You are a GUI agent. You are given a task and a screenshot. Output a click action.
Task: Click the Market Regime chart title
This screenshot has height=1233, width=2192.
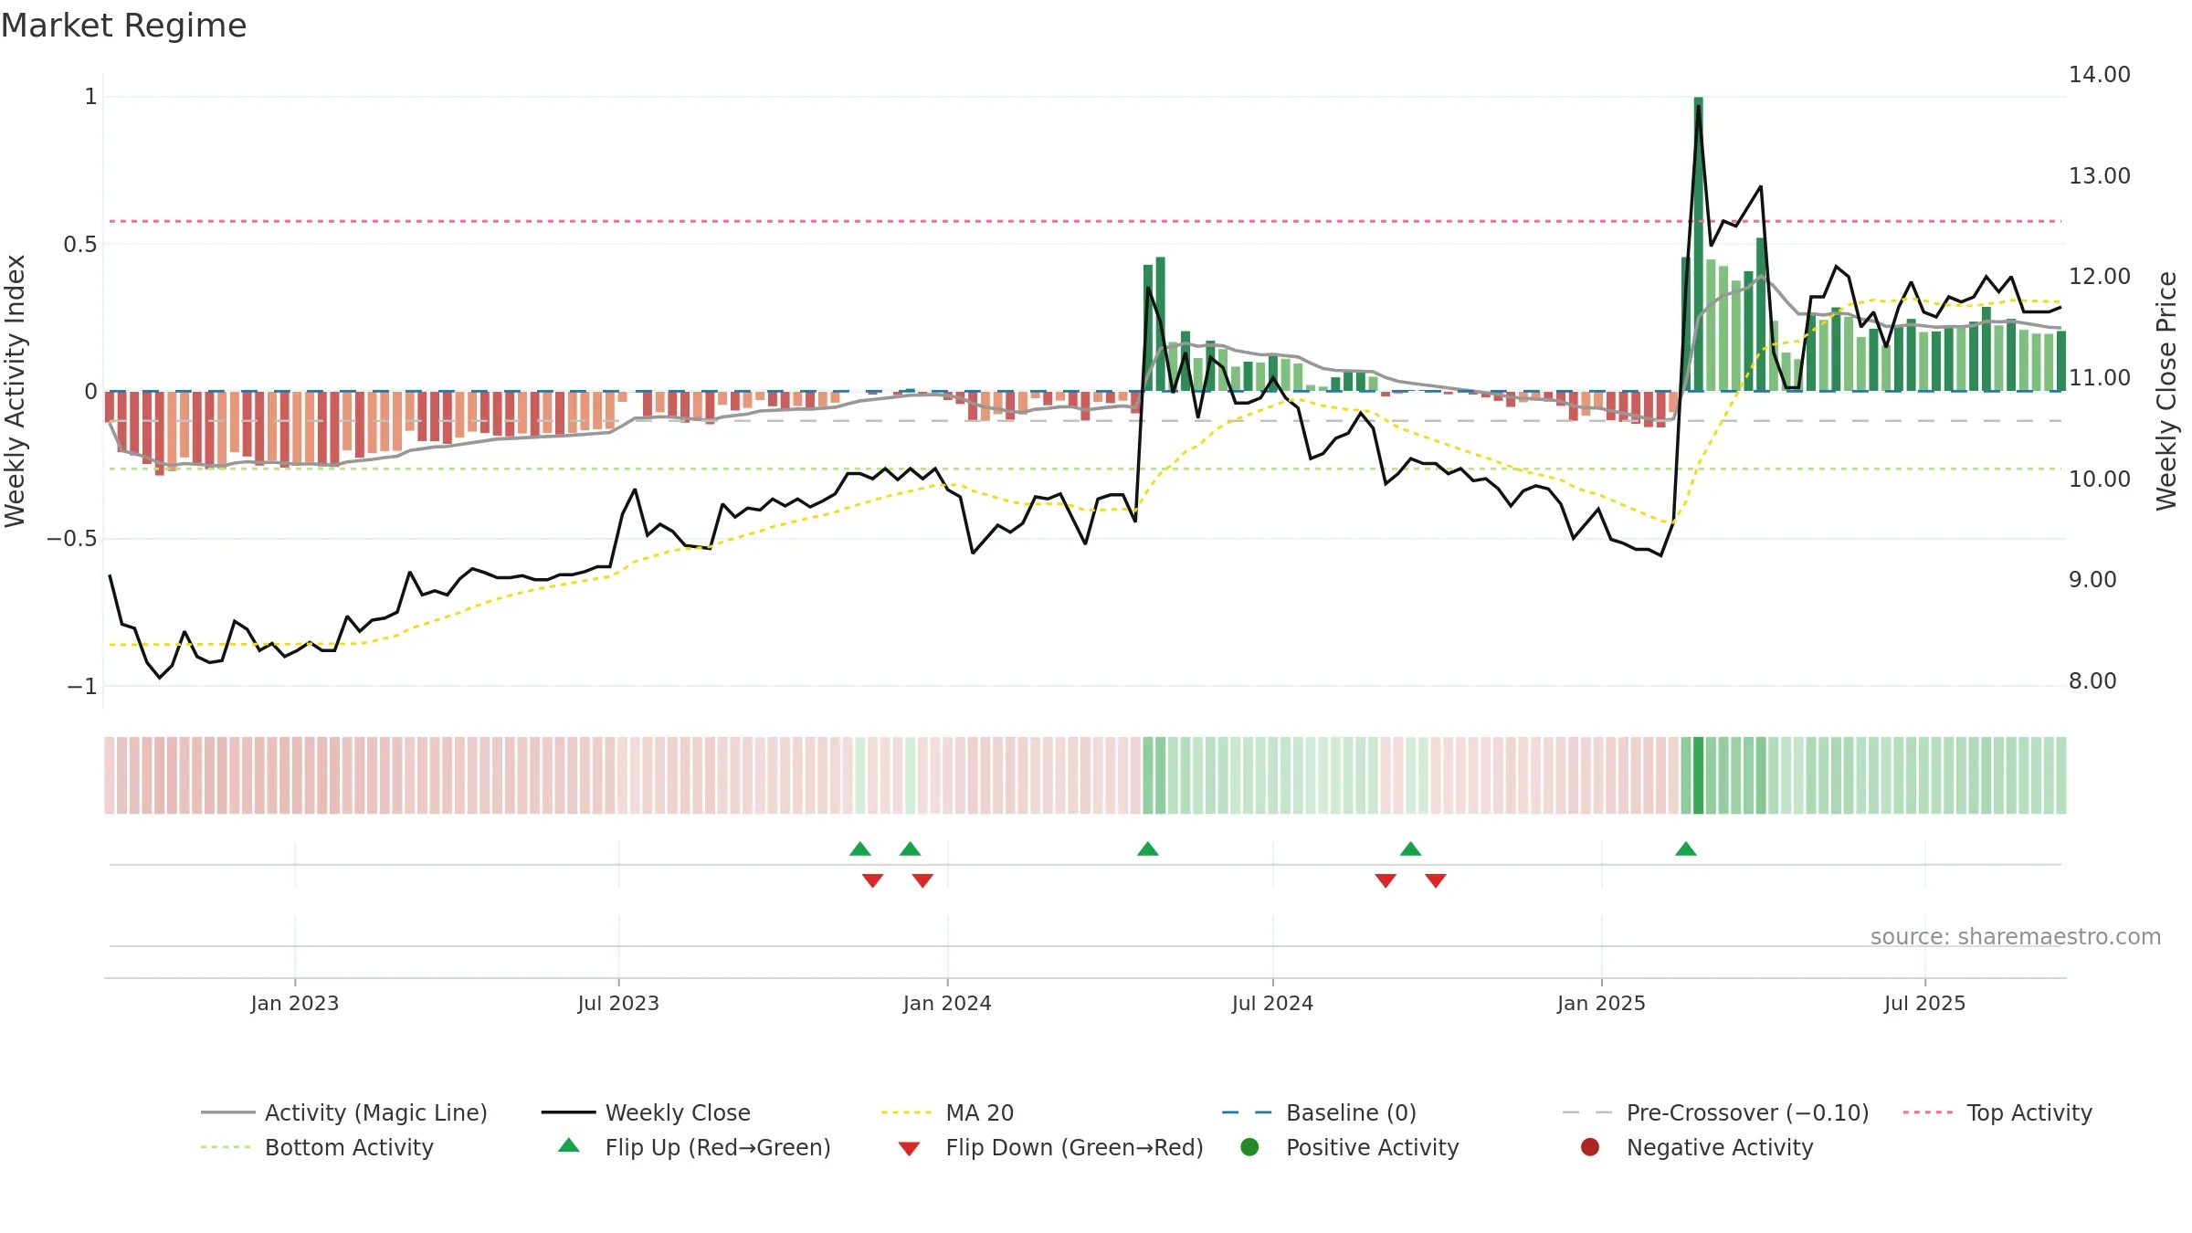coord(123,26)
